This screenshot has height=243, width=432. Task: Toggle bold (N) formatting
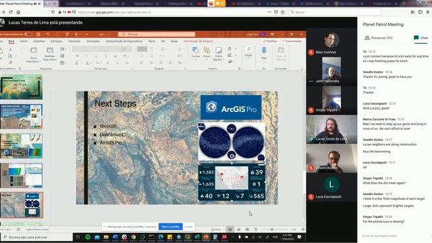(78, 56)
